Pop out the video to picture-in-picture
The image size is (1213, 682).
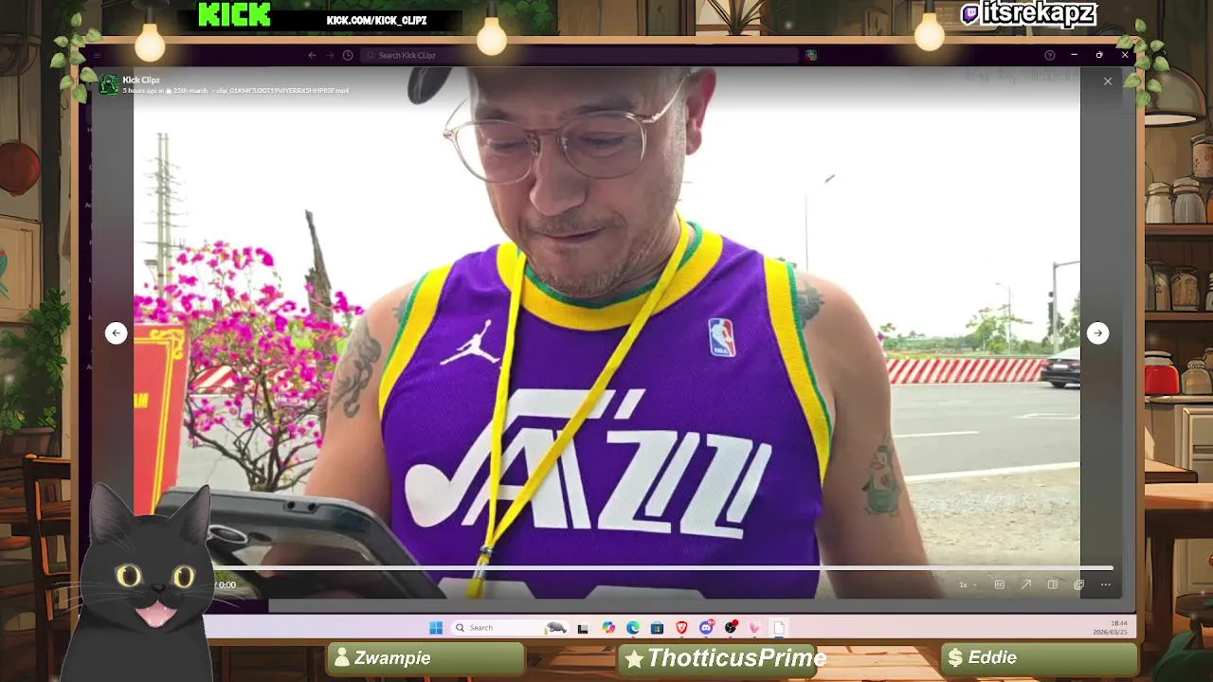pyautogui.click(x=1078, y=584)
